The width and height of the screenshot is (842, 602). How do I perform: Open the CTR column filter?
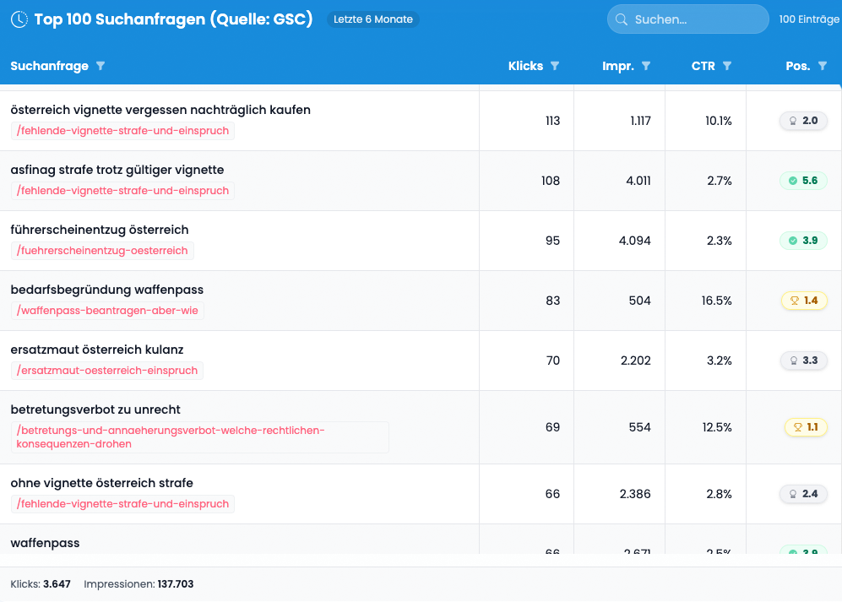(x=728, y=66)
